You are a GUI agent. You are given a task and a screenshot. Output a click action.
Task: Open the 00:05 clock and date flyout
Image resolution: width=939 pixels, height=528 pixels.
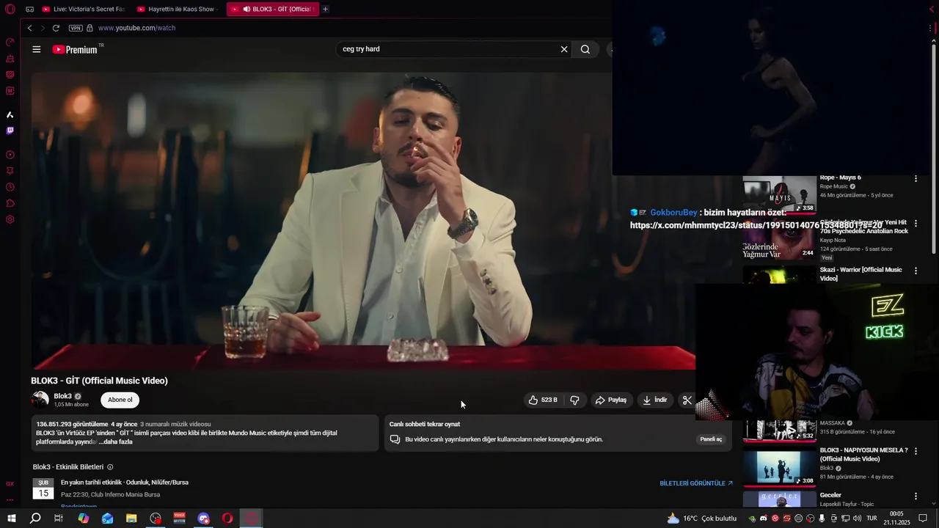click(896, 518)
